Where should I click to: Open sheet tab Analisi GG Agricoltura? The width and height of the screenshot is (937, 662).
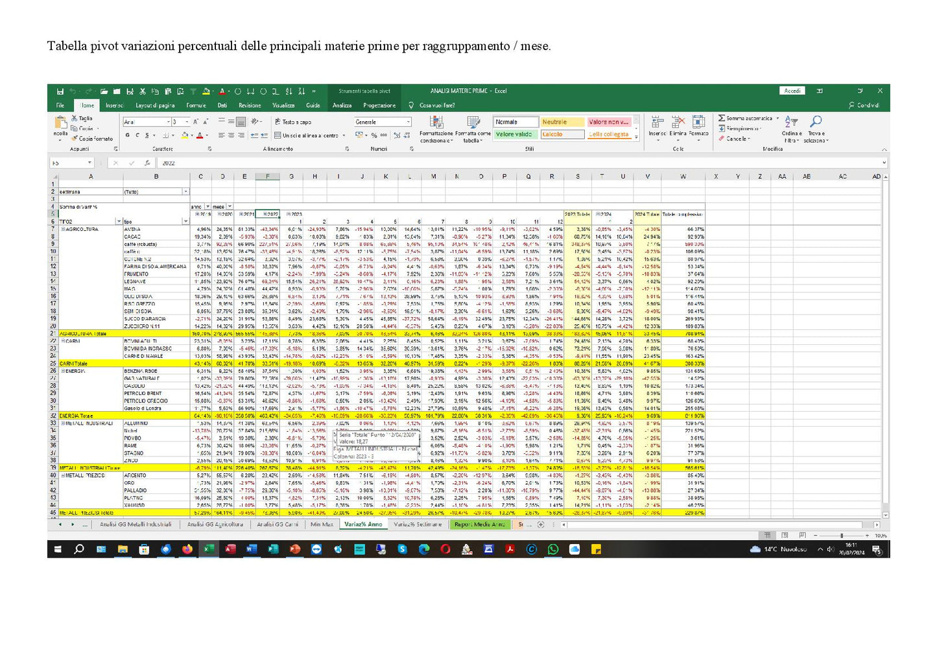pos(215,525)
